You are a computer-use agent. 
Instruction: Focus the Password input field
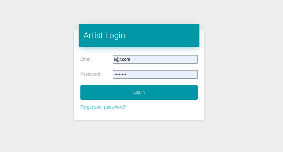coord(155,74)
